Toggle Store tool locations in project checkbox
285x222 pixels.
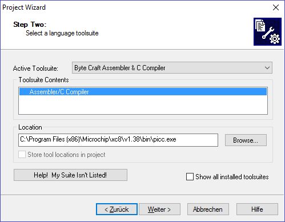(x=22, y=155)
